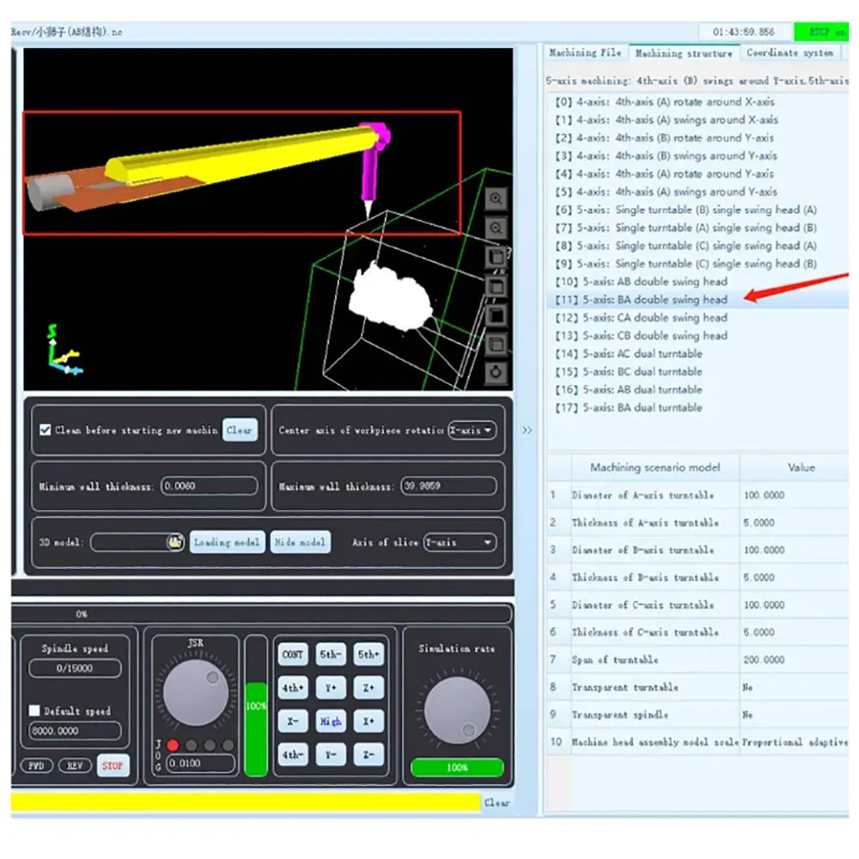Click the Simulation rate knob
The image size is (859, 859).
pyautogui.click(x=457, y=710)
